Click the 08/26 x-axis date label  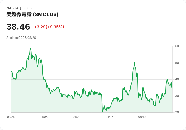point(11,117)
